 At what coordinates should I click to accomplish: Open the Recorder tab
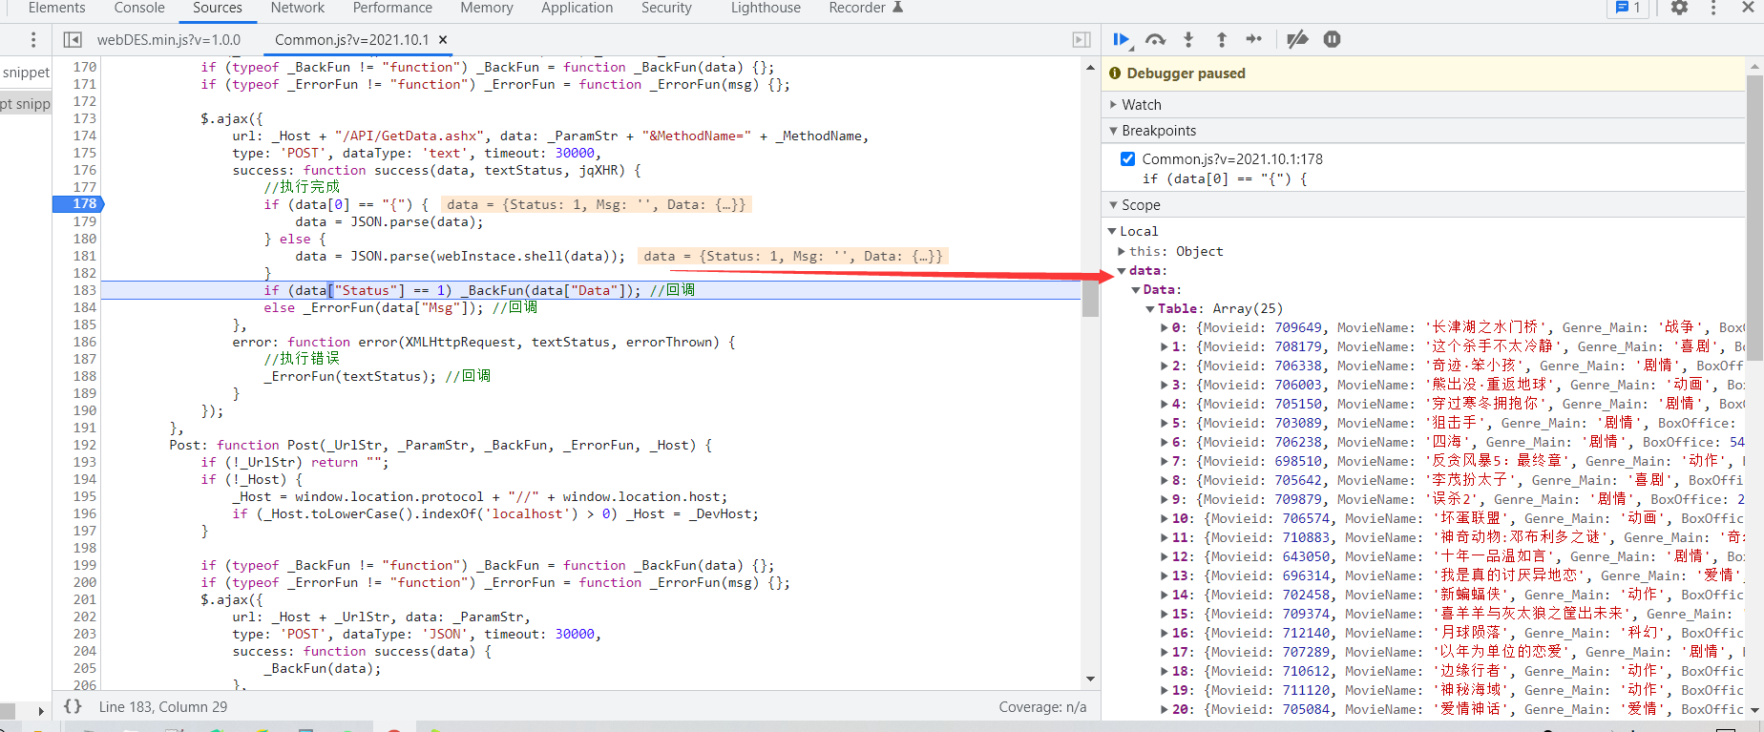point(866,8)
